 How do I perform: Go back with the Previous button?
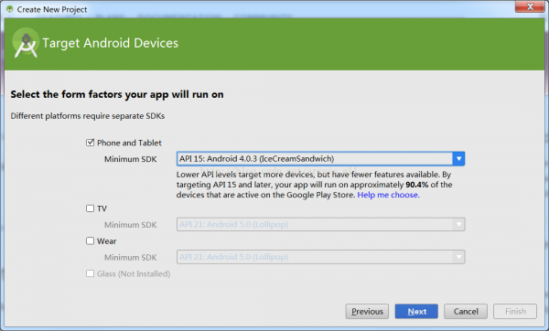367,311
